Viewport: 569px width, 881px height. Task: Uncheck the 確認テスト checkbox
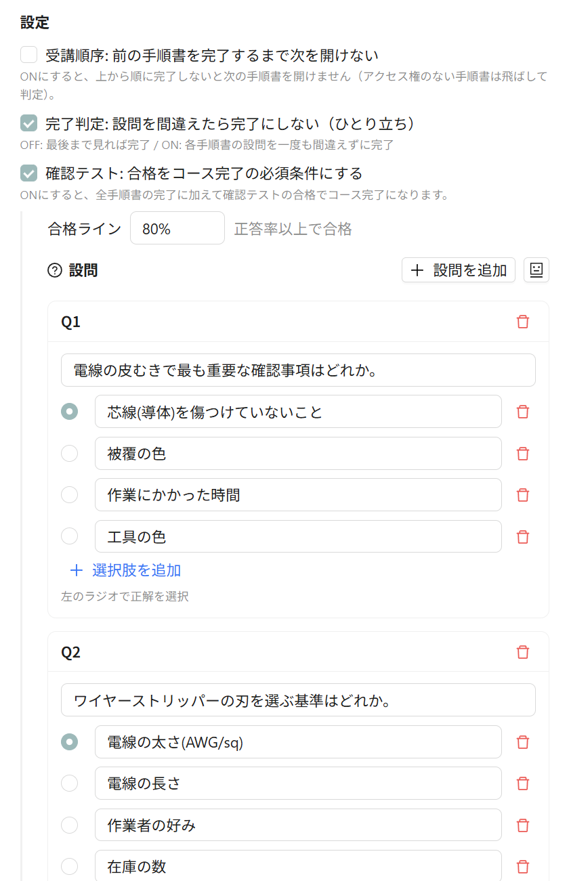click(x=28, y=173)
